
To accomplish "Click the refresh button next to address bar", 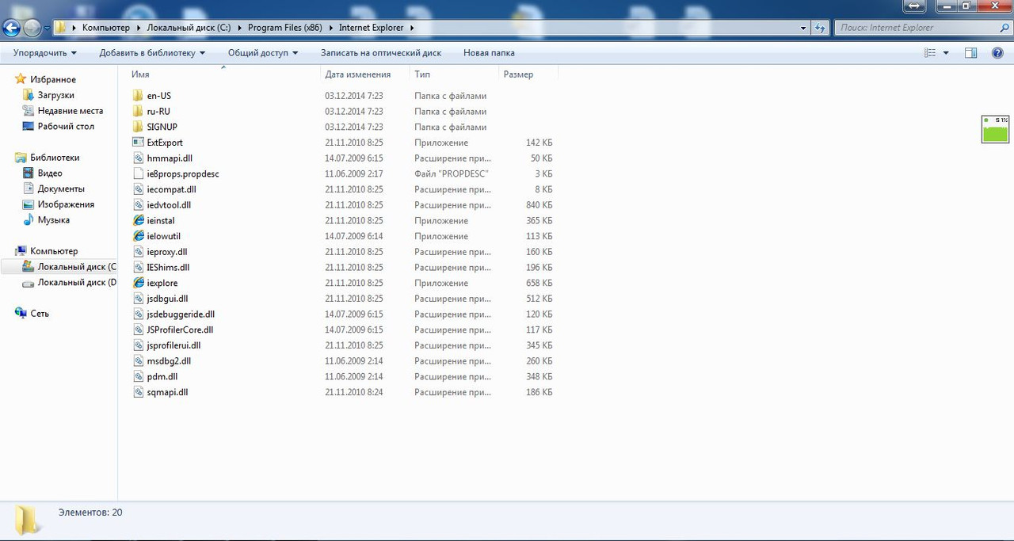I will pos(821,28).
